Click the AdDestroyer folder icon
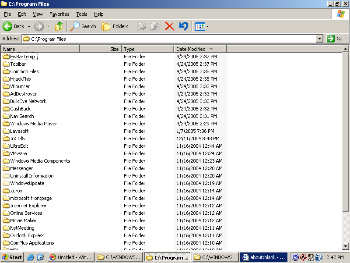 pos(6,94)
